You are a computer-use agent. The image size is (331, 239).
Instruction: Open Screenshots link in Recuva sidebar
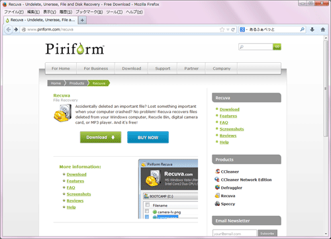(232, 129)
